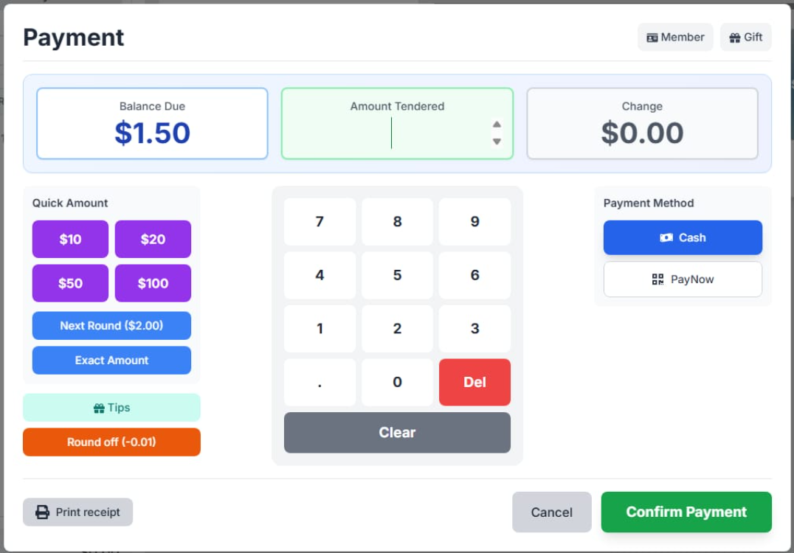Tap the decimal point key

coord(320,382)
